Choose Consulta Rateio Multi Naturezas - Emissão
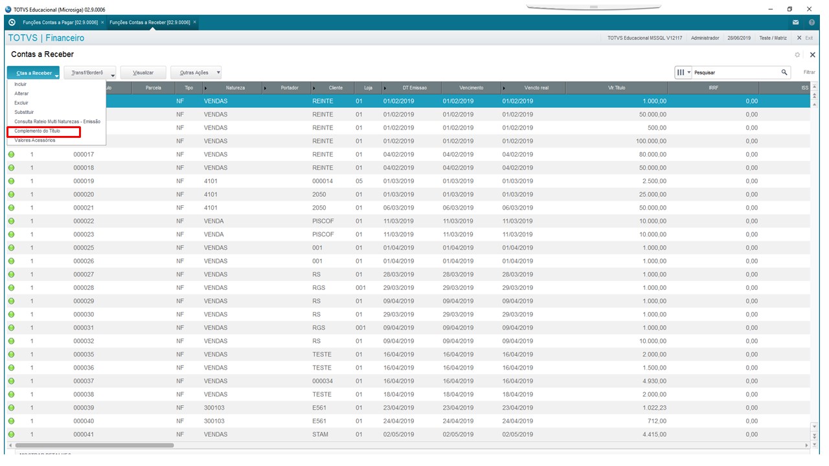 [57, 122]
